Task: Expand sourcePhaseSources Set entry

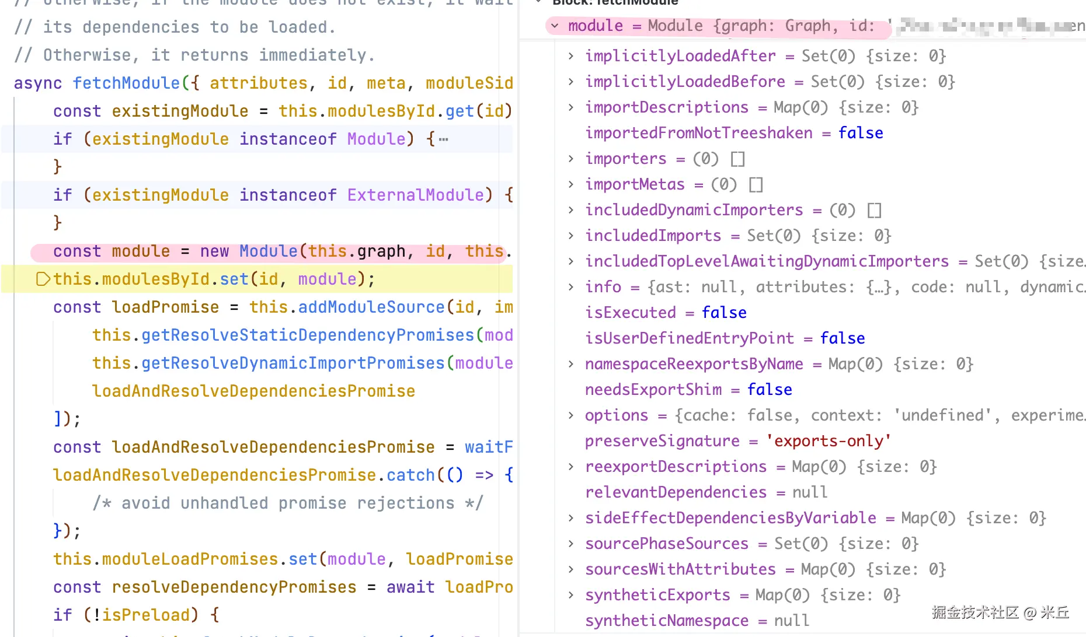Action: 571,544
